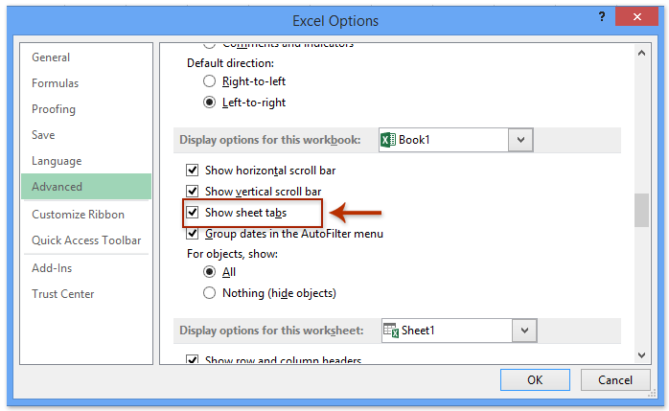The image size is (669, 411).
Task: Click the Book1 Excel workbook icon
Action: [x=388, y=140]
